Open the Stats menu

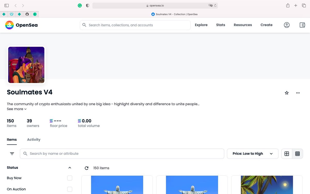click(220, 25)
